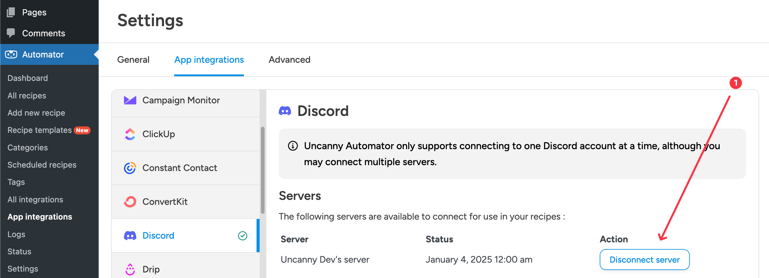769x278 pixels.
Task: Open Settings in the sidebar
Action: coord(23,269)
